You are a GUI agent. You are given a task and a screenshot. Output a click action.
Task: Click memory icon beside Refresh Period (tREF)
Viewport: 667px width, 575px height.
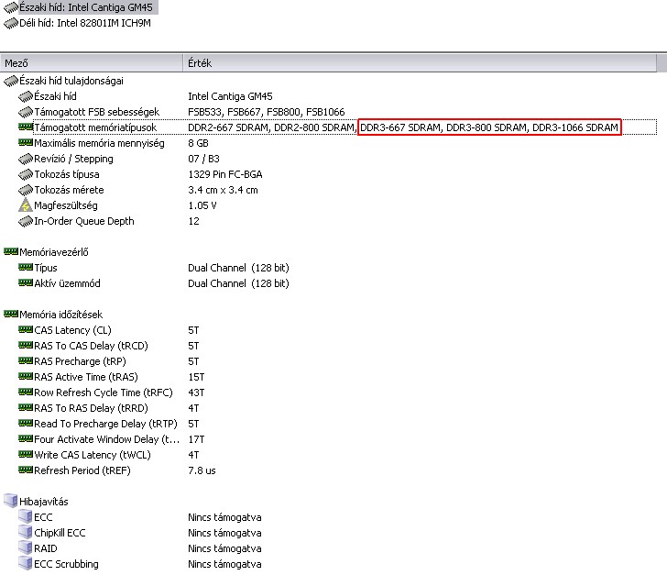click(x=26, y=470)
